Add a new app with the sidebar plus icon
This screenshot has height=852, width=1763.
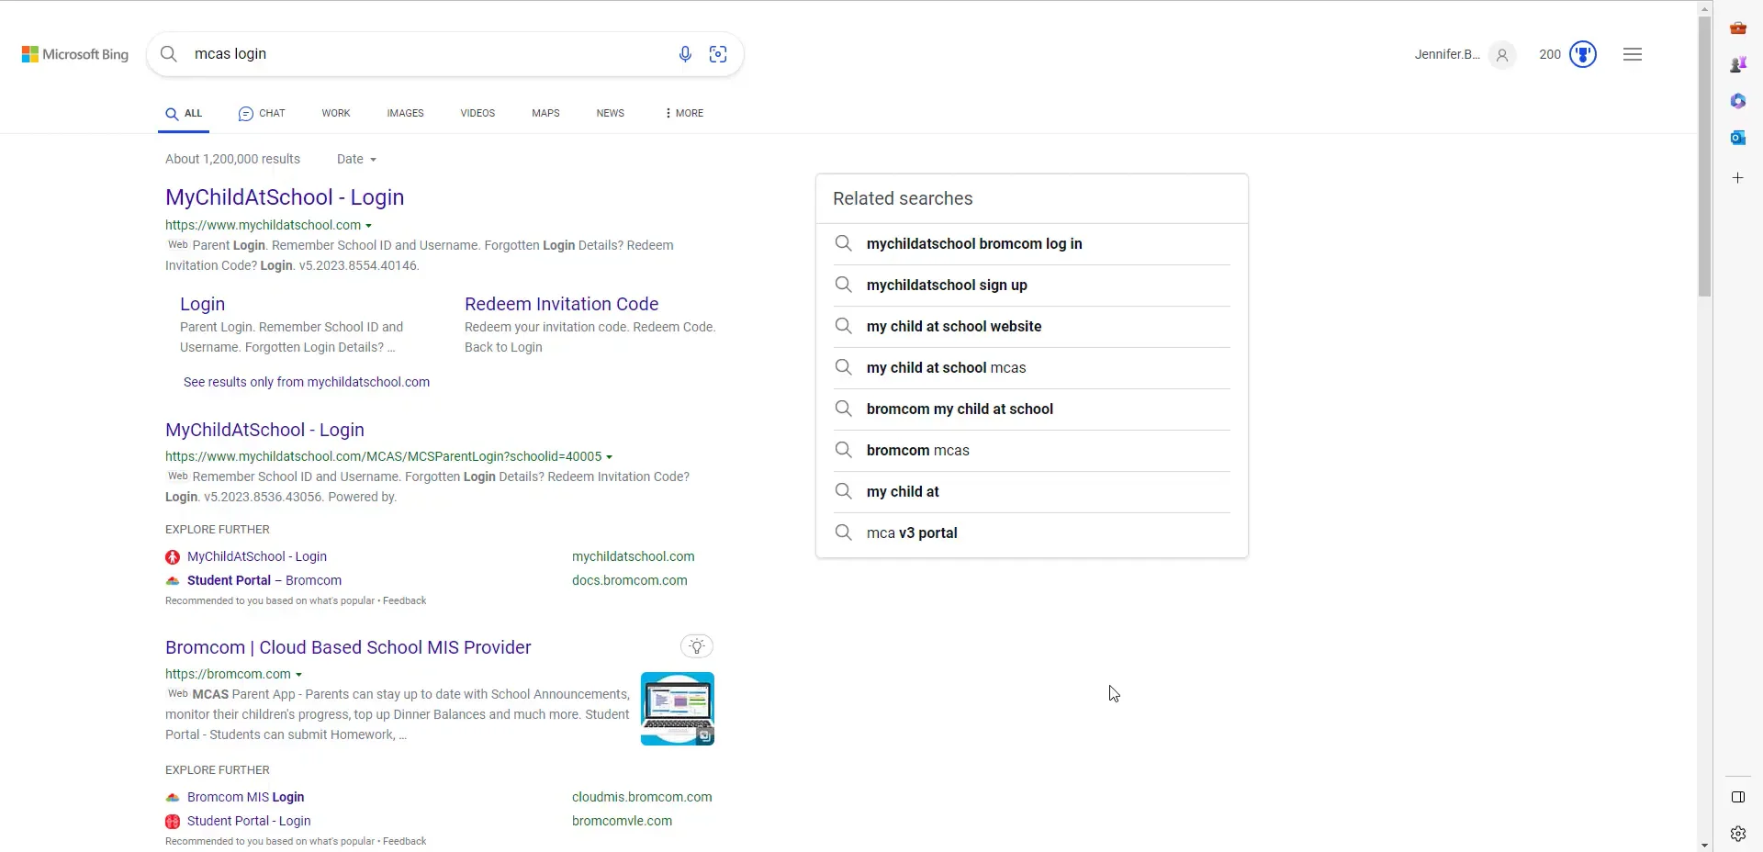pyautogui.click(x=1738, y=177)
